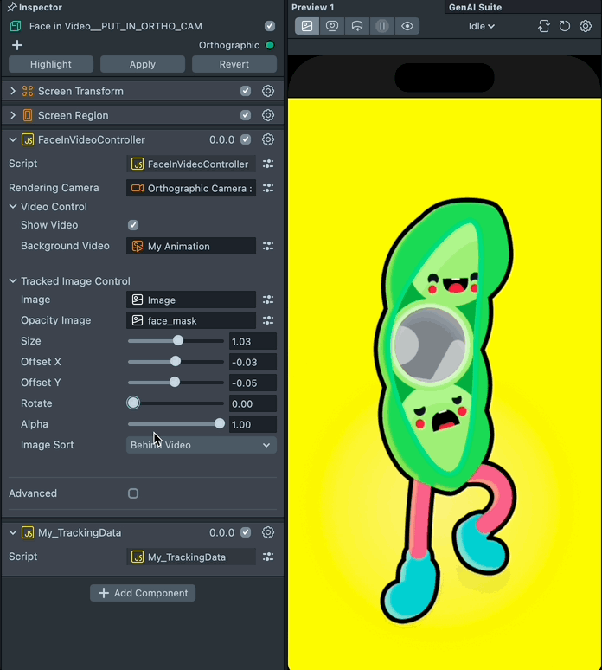The image size is (602, 670).
Task: Switch to the GenAI Suite tab
Action: [475, 7]
